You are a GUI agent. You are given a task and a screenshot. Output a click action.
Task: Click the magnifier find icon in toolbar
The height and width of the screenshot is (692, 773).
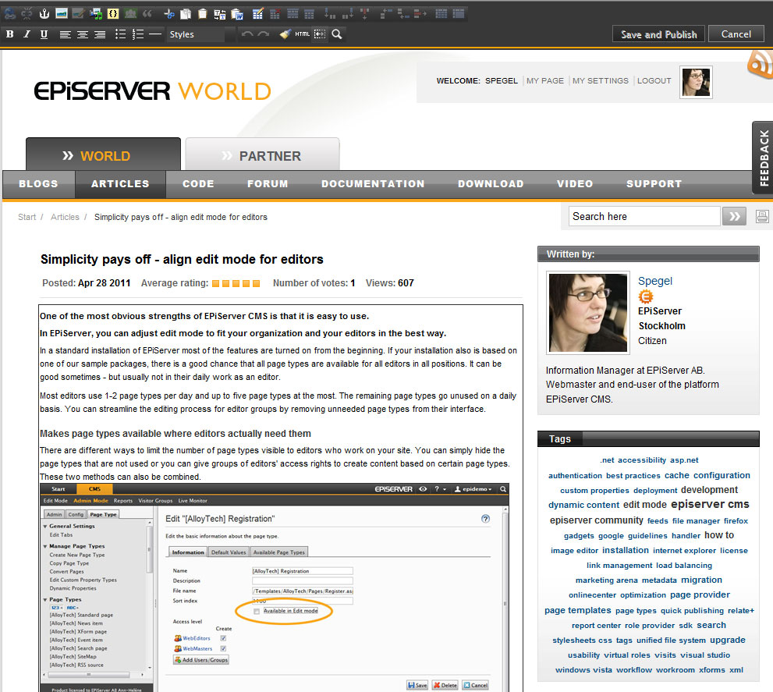tap(337, 34)
